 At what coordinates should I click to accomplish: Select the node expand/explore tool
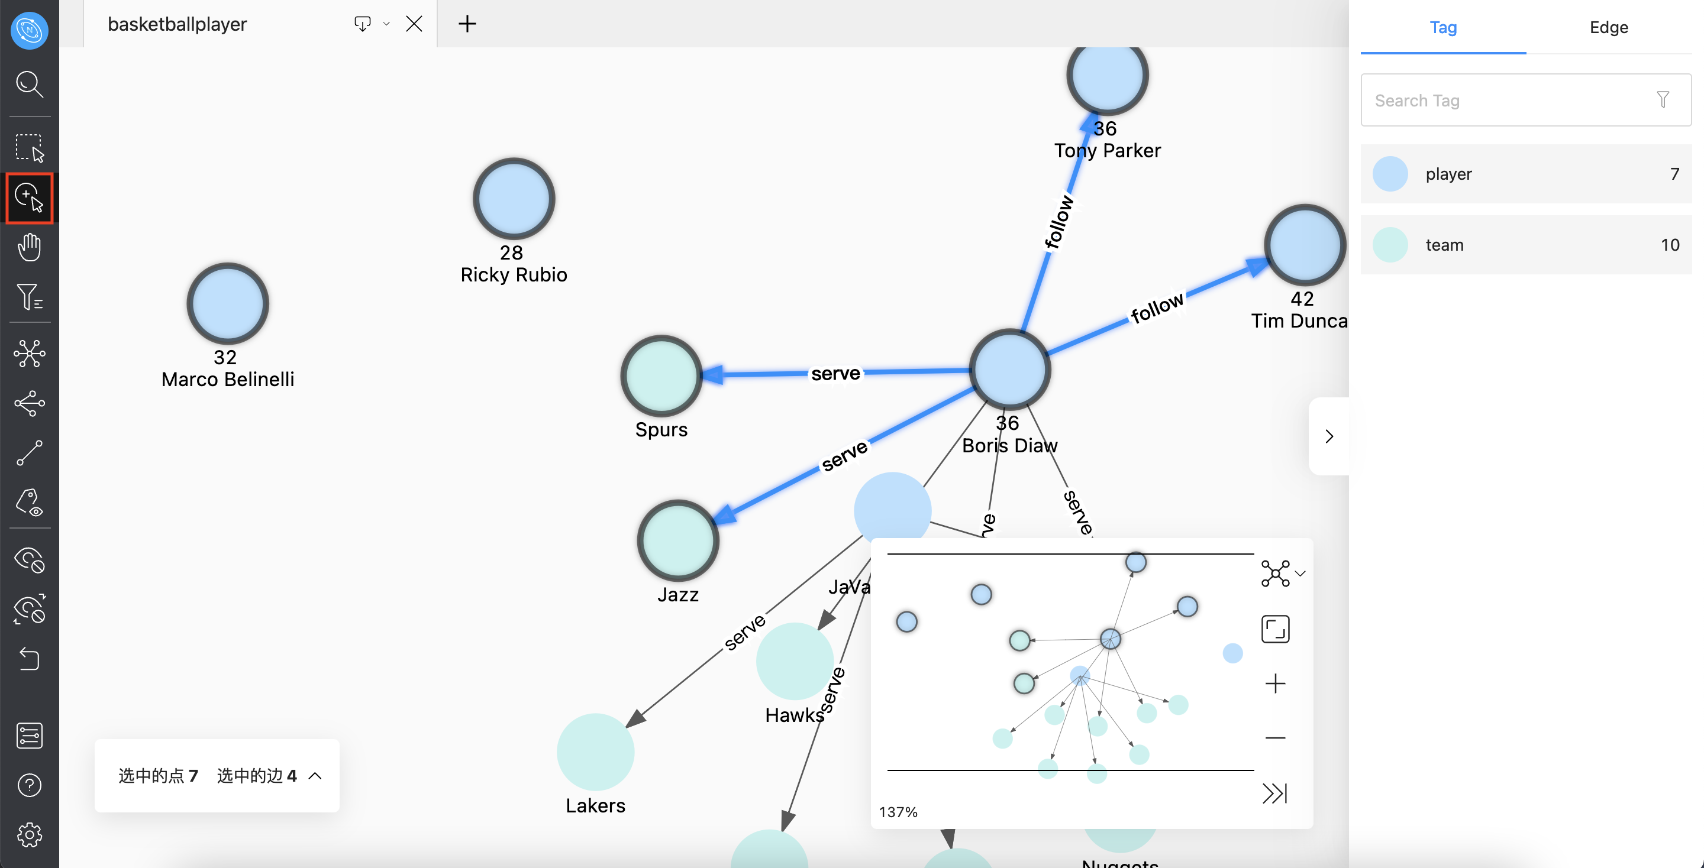click(x=30, y=197)
